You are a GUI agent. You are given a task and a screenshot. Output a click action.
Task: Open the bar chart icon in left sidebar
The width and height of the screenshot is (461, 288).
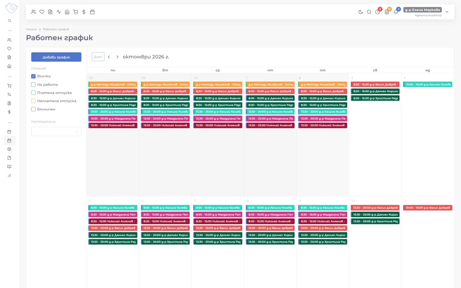[9, 175]
